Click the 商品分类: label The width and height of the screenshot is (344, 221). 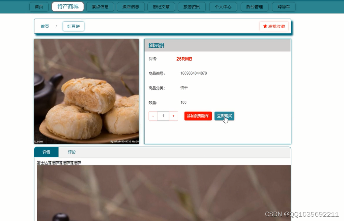coord(156,88)
